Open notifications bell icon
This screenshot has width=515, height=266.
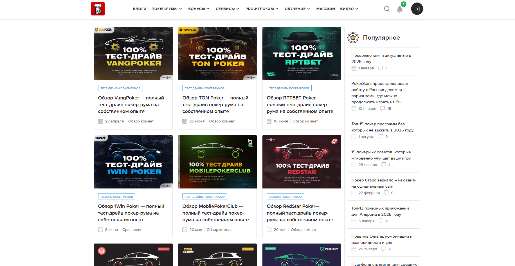(x=399, y=9)
